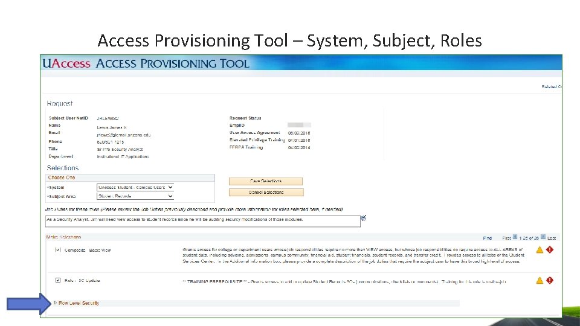Open the System dropdown
Screen dimensions: 580x326
pyautogui.click(x=135, y=187)
